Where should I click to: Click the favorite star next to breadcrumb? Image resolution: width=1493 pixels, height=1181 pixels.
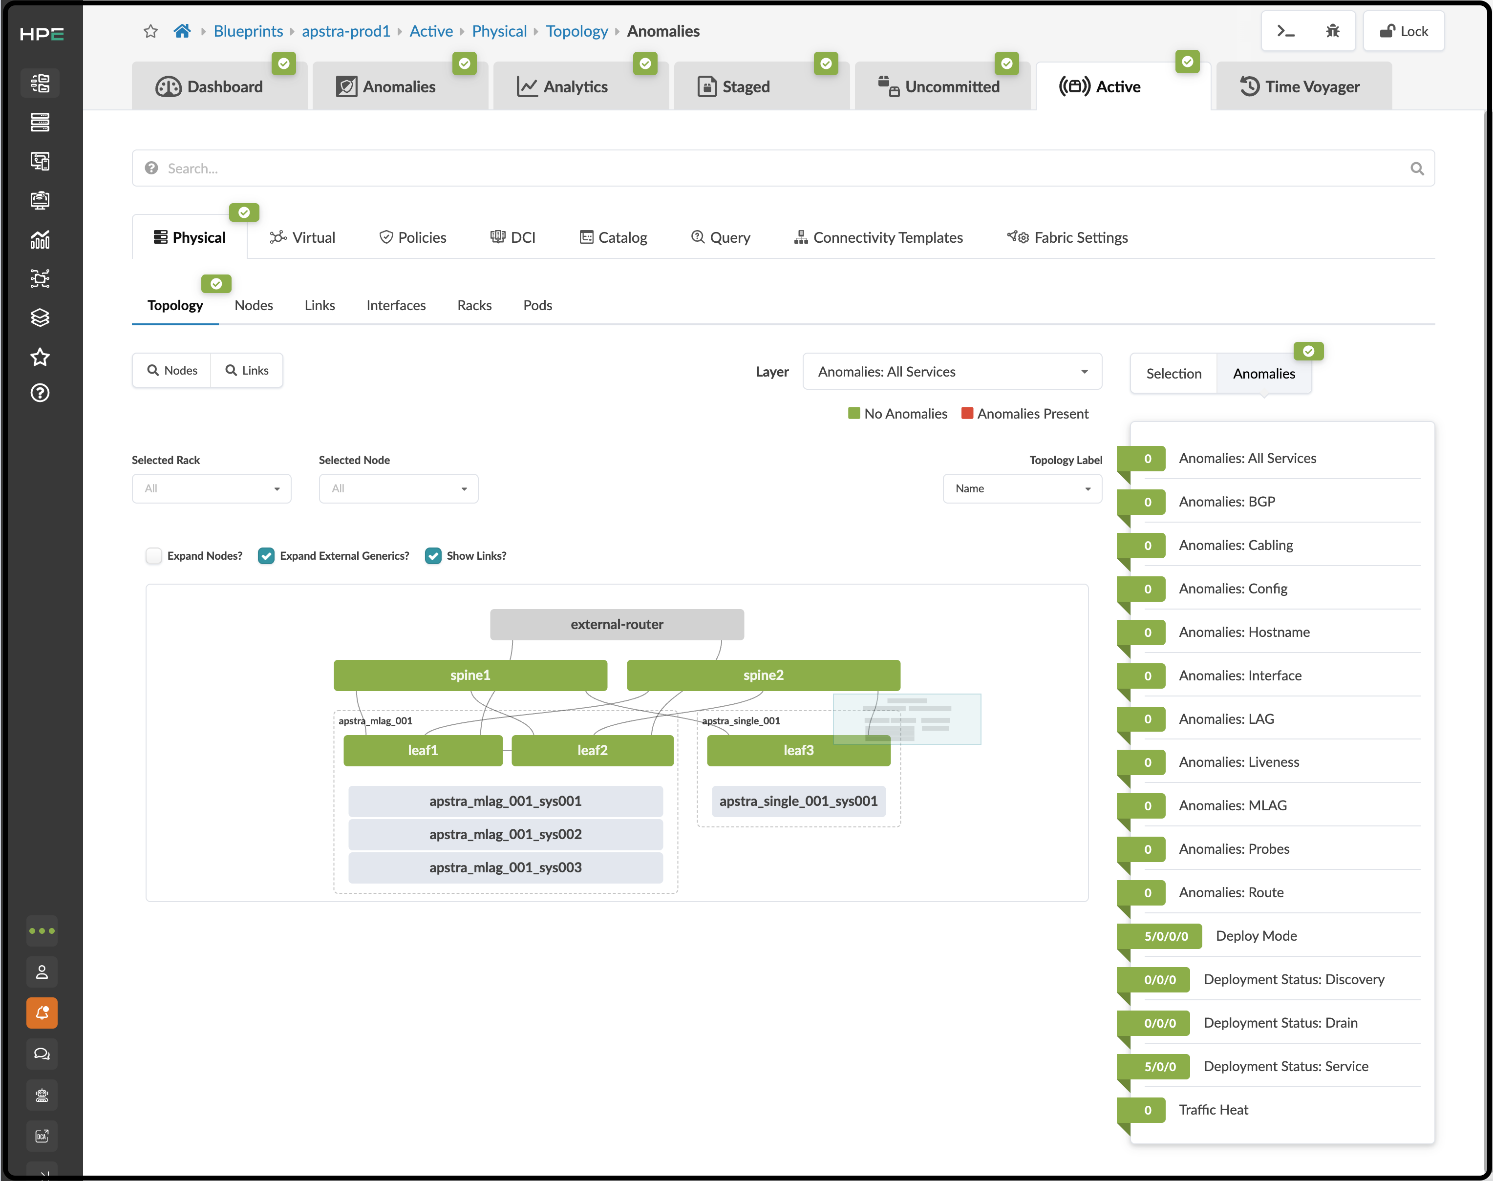click(151, 31)
